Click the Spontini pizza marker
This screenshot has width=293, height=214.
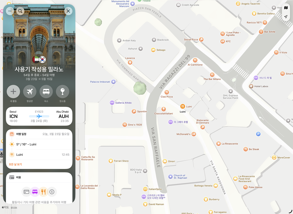[134, 111]
